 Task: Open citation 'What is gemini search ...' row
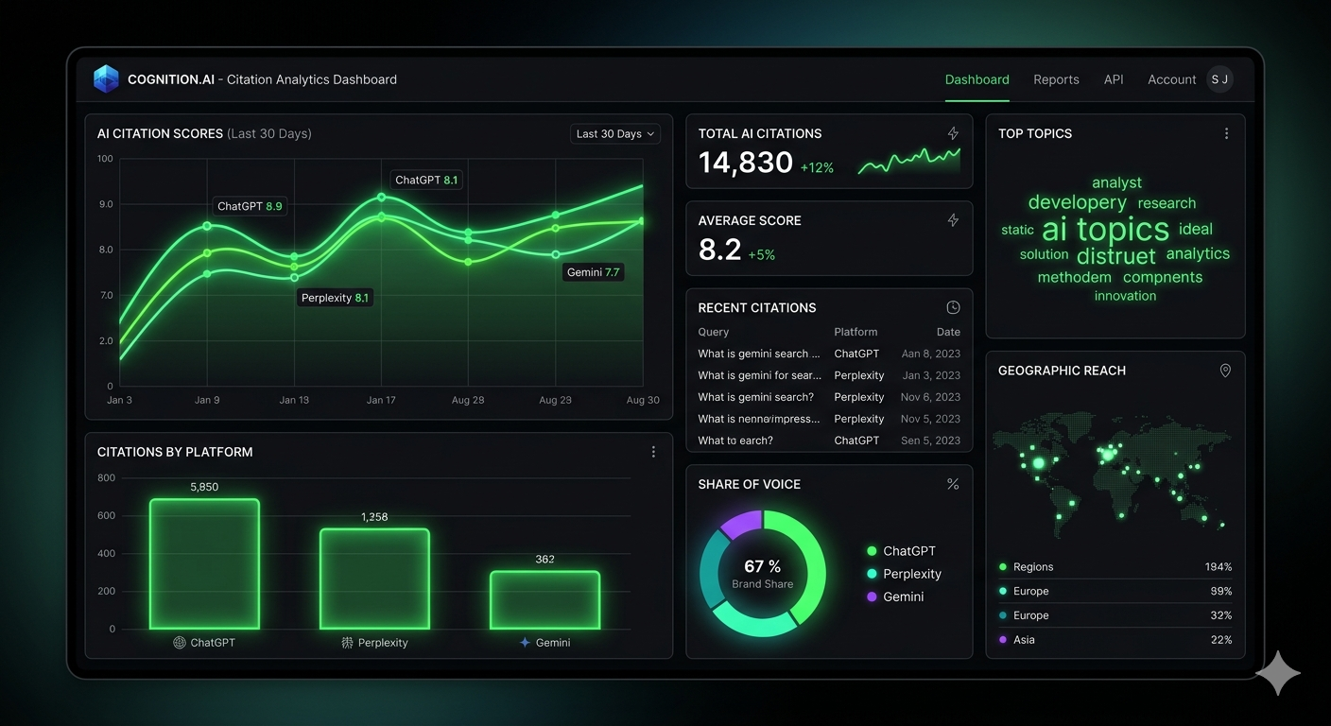pos(829,354)
